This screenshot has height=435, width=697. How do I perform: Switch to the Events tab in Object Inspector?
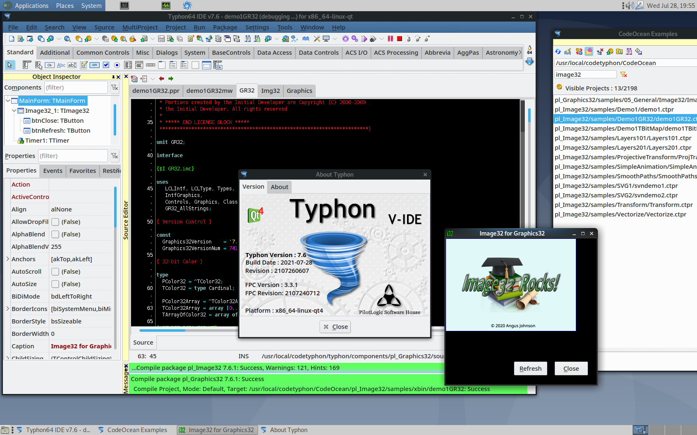coord(53,171)
